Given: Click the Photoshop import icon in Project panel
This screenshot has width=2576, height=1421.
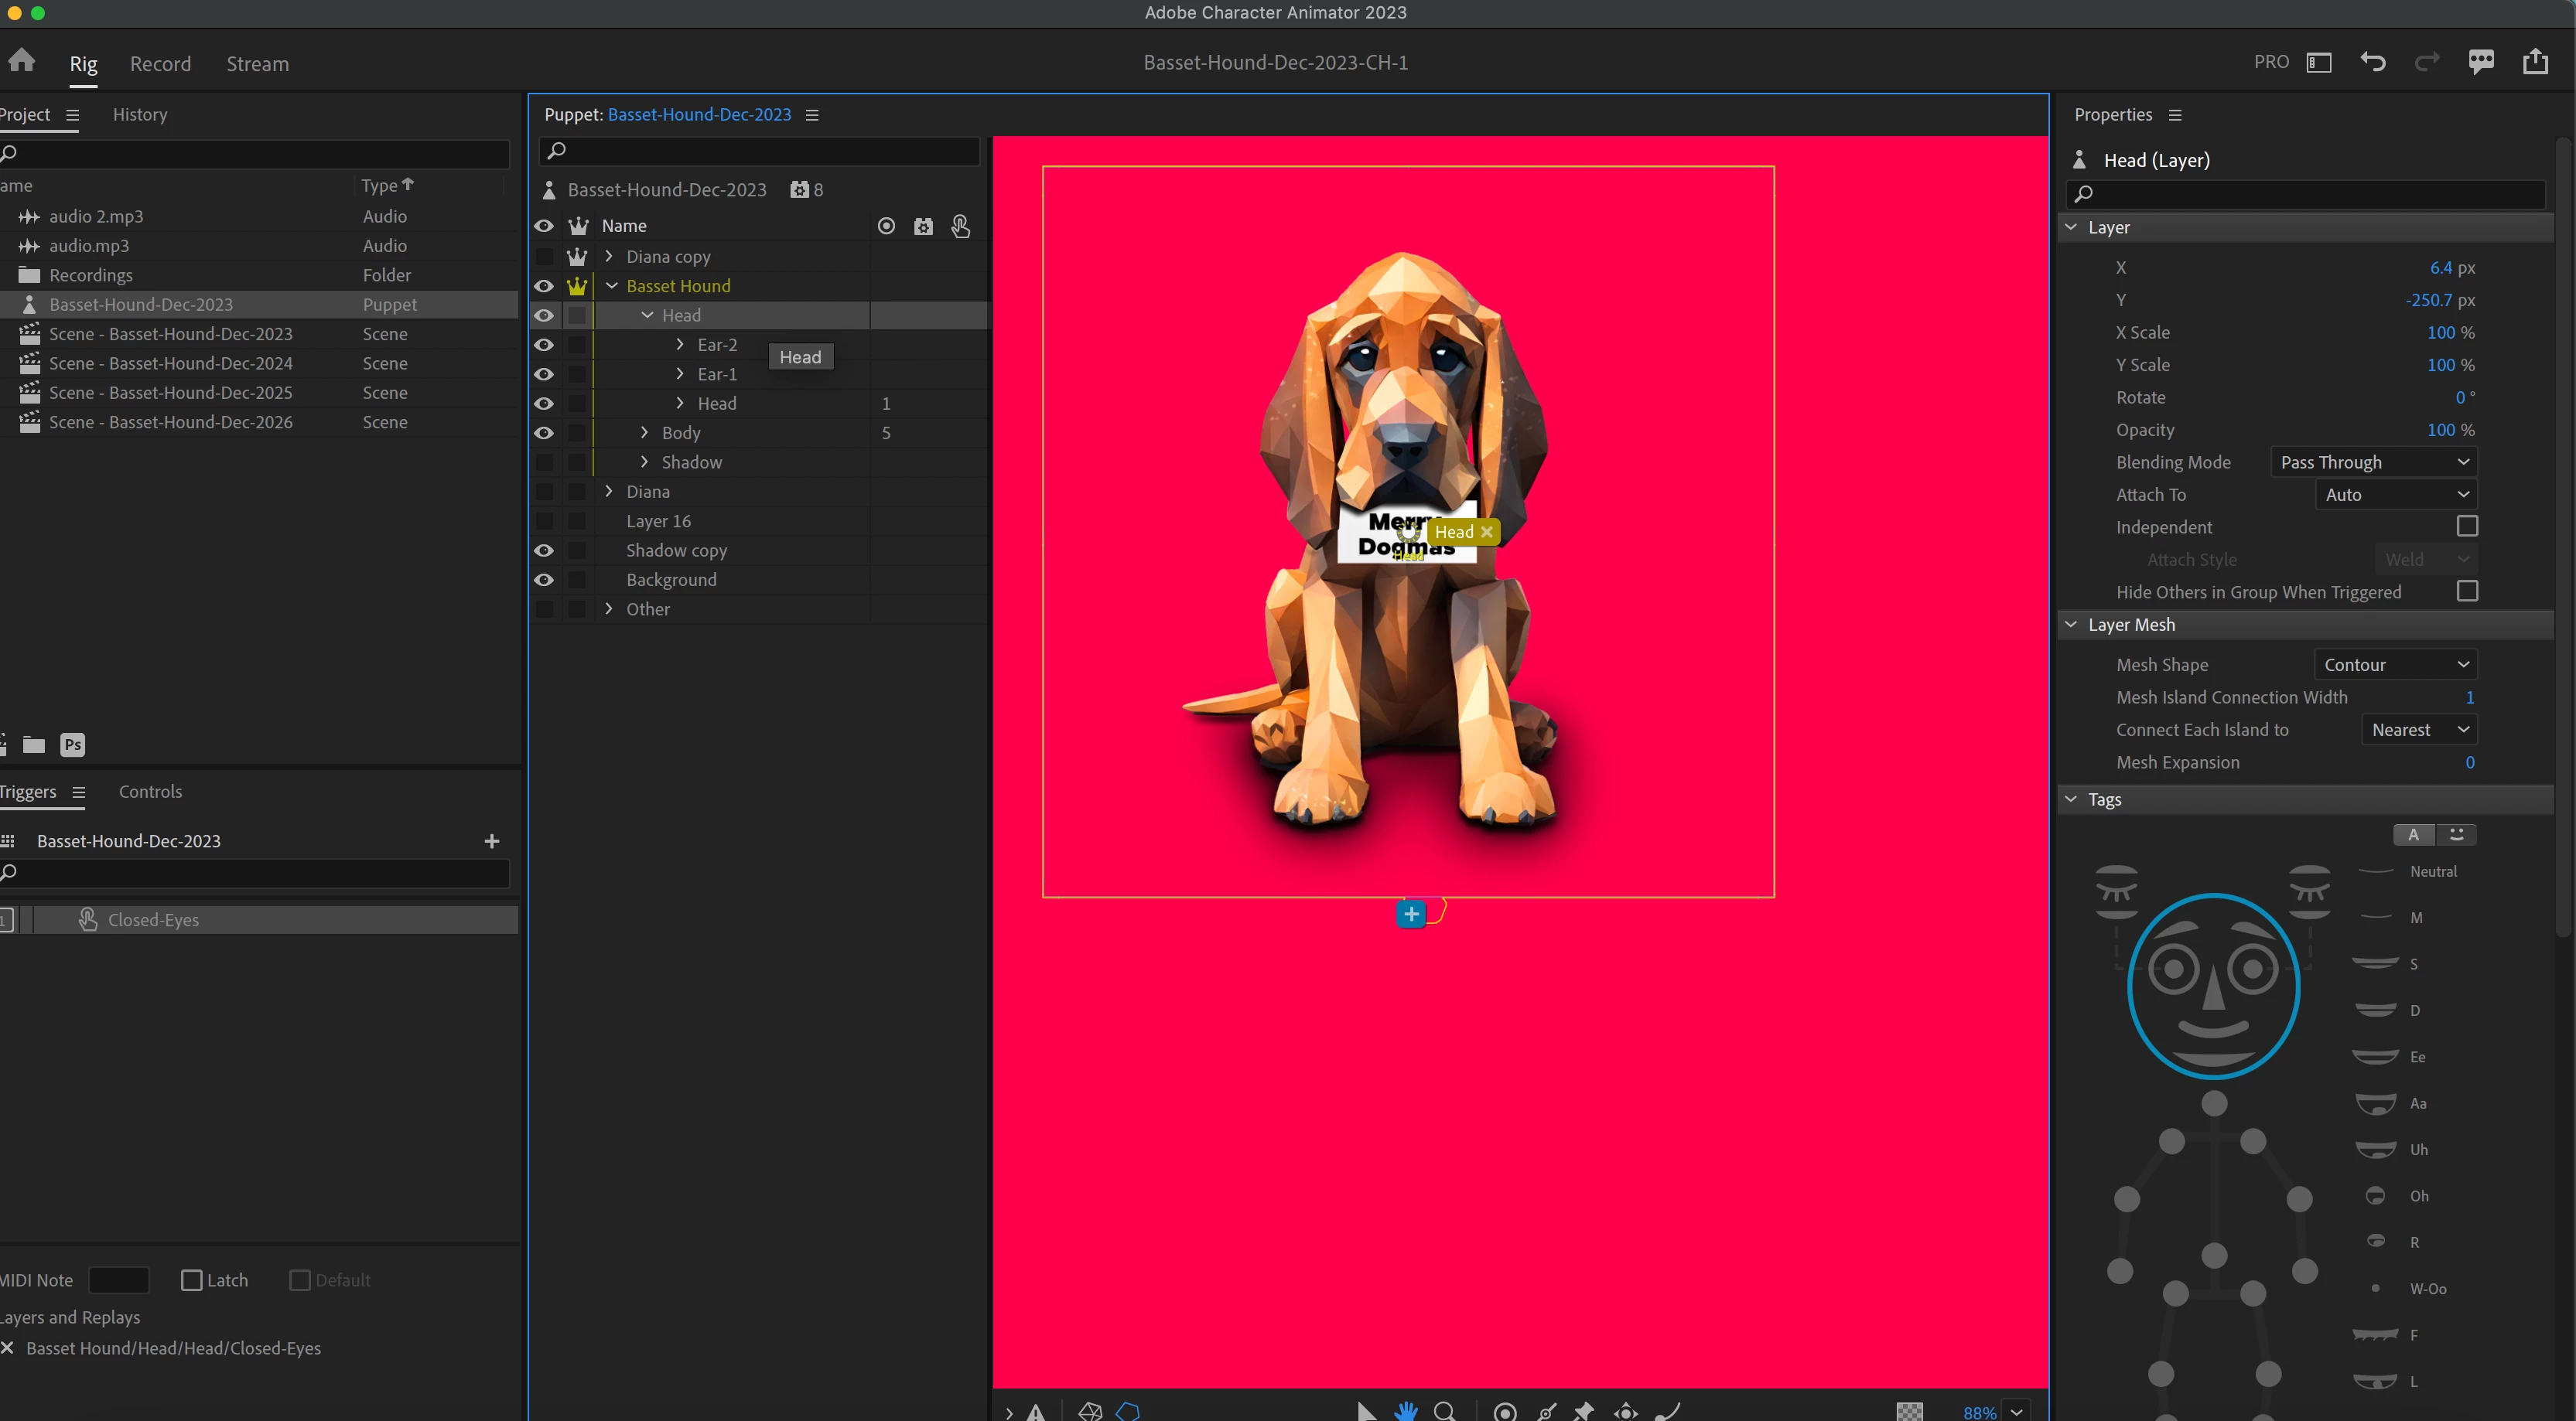Looking at the screenshot, I should [x=73, y=745].
